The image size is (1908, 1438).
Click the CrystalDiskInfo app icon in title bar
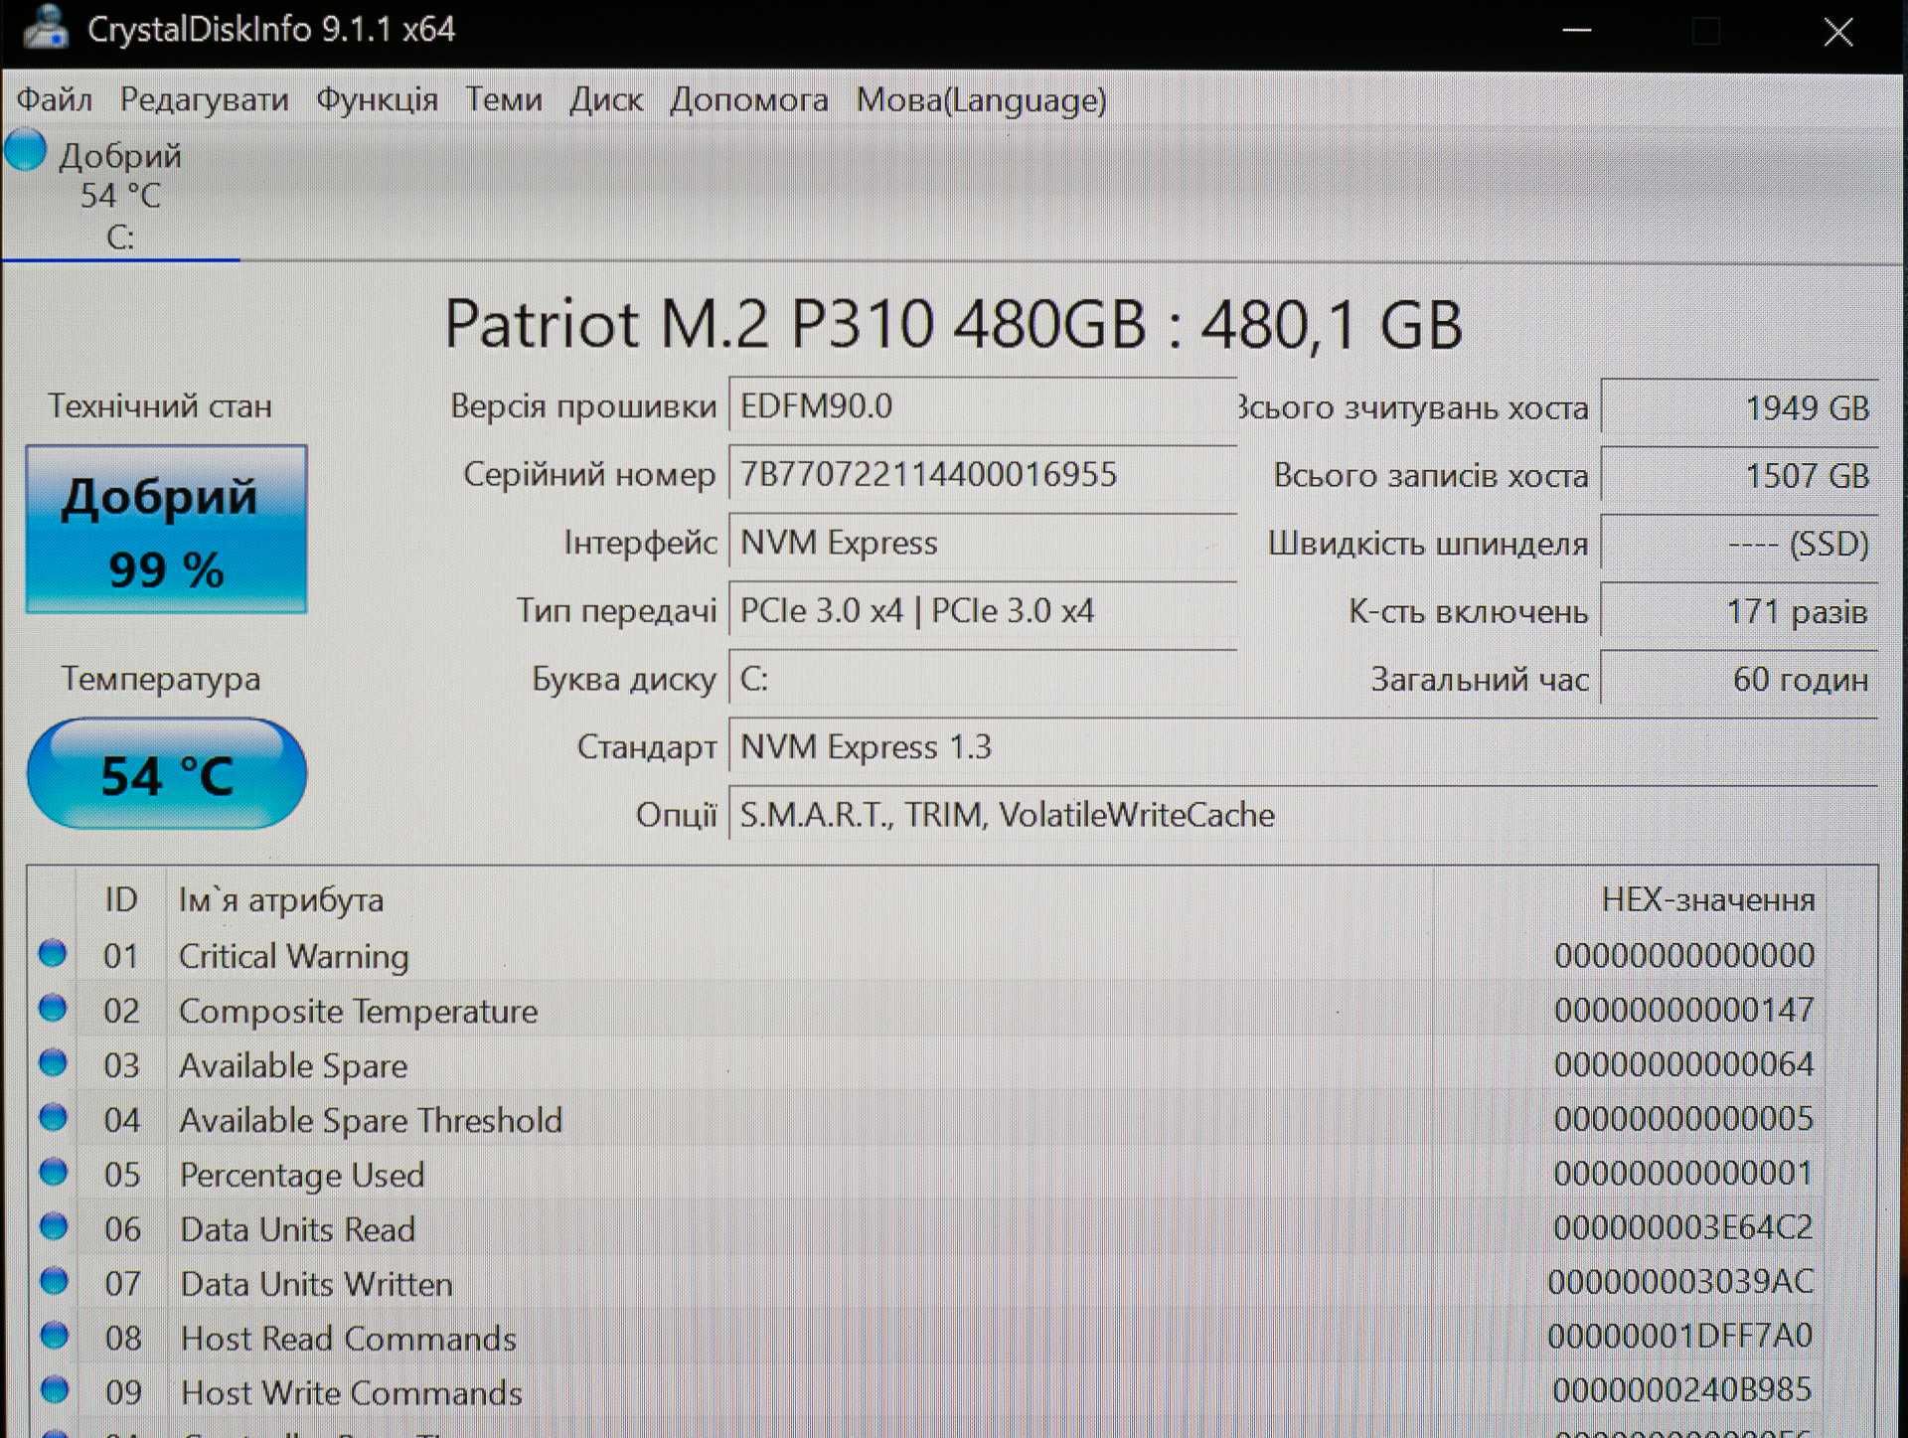click(45, 28)
